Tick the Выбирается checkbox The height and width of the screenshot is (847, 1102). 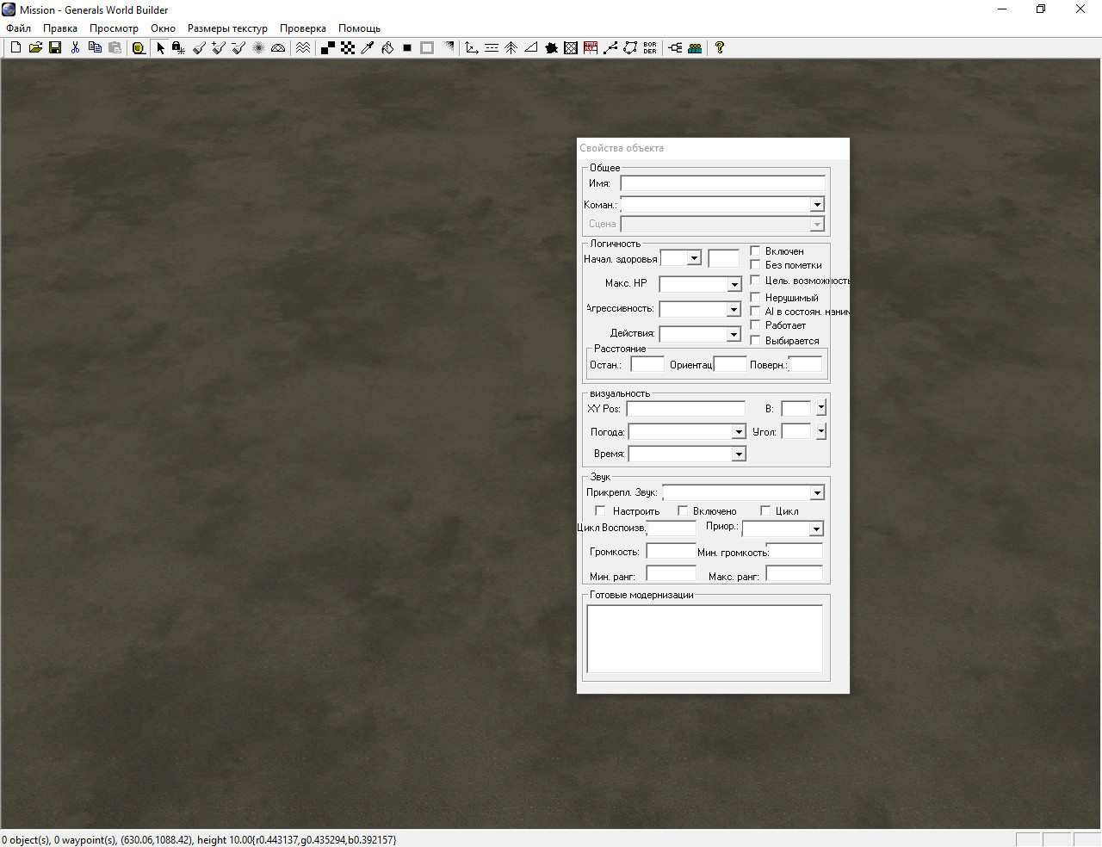coord(755,341)
